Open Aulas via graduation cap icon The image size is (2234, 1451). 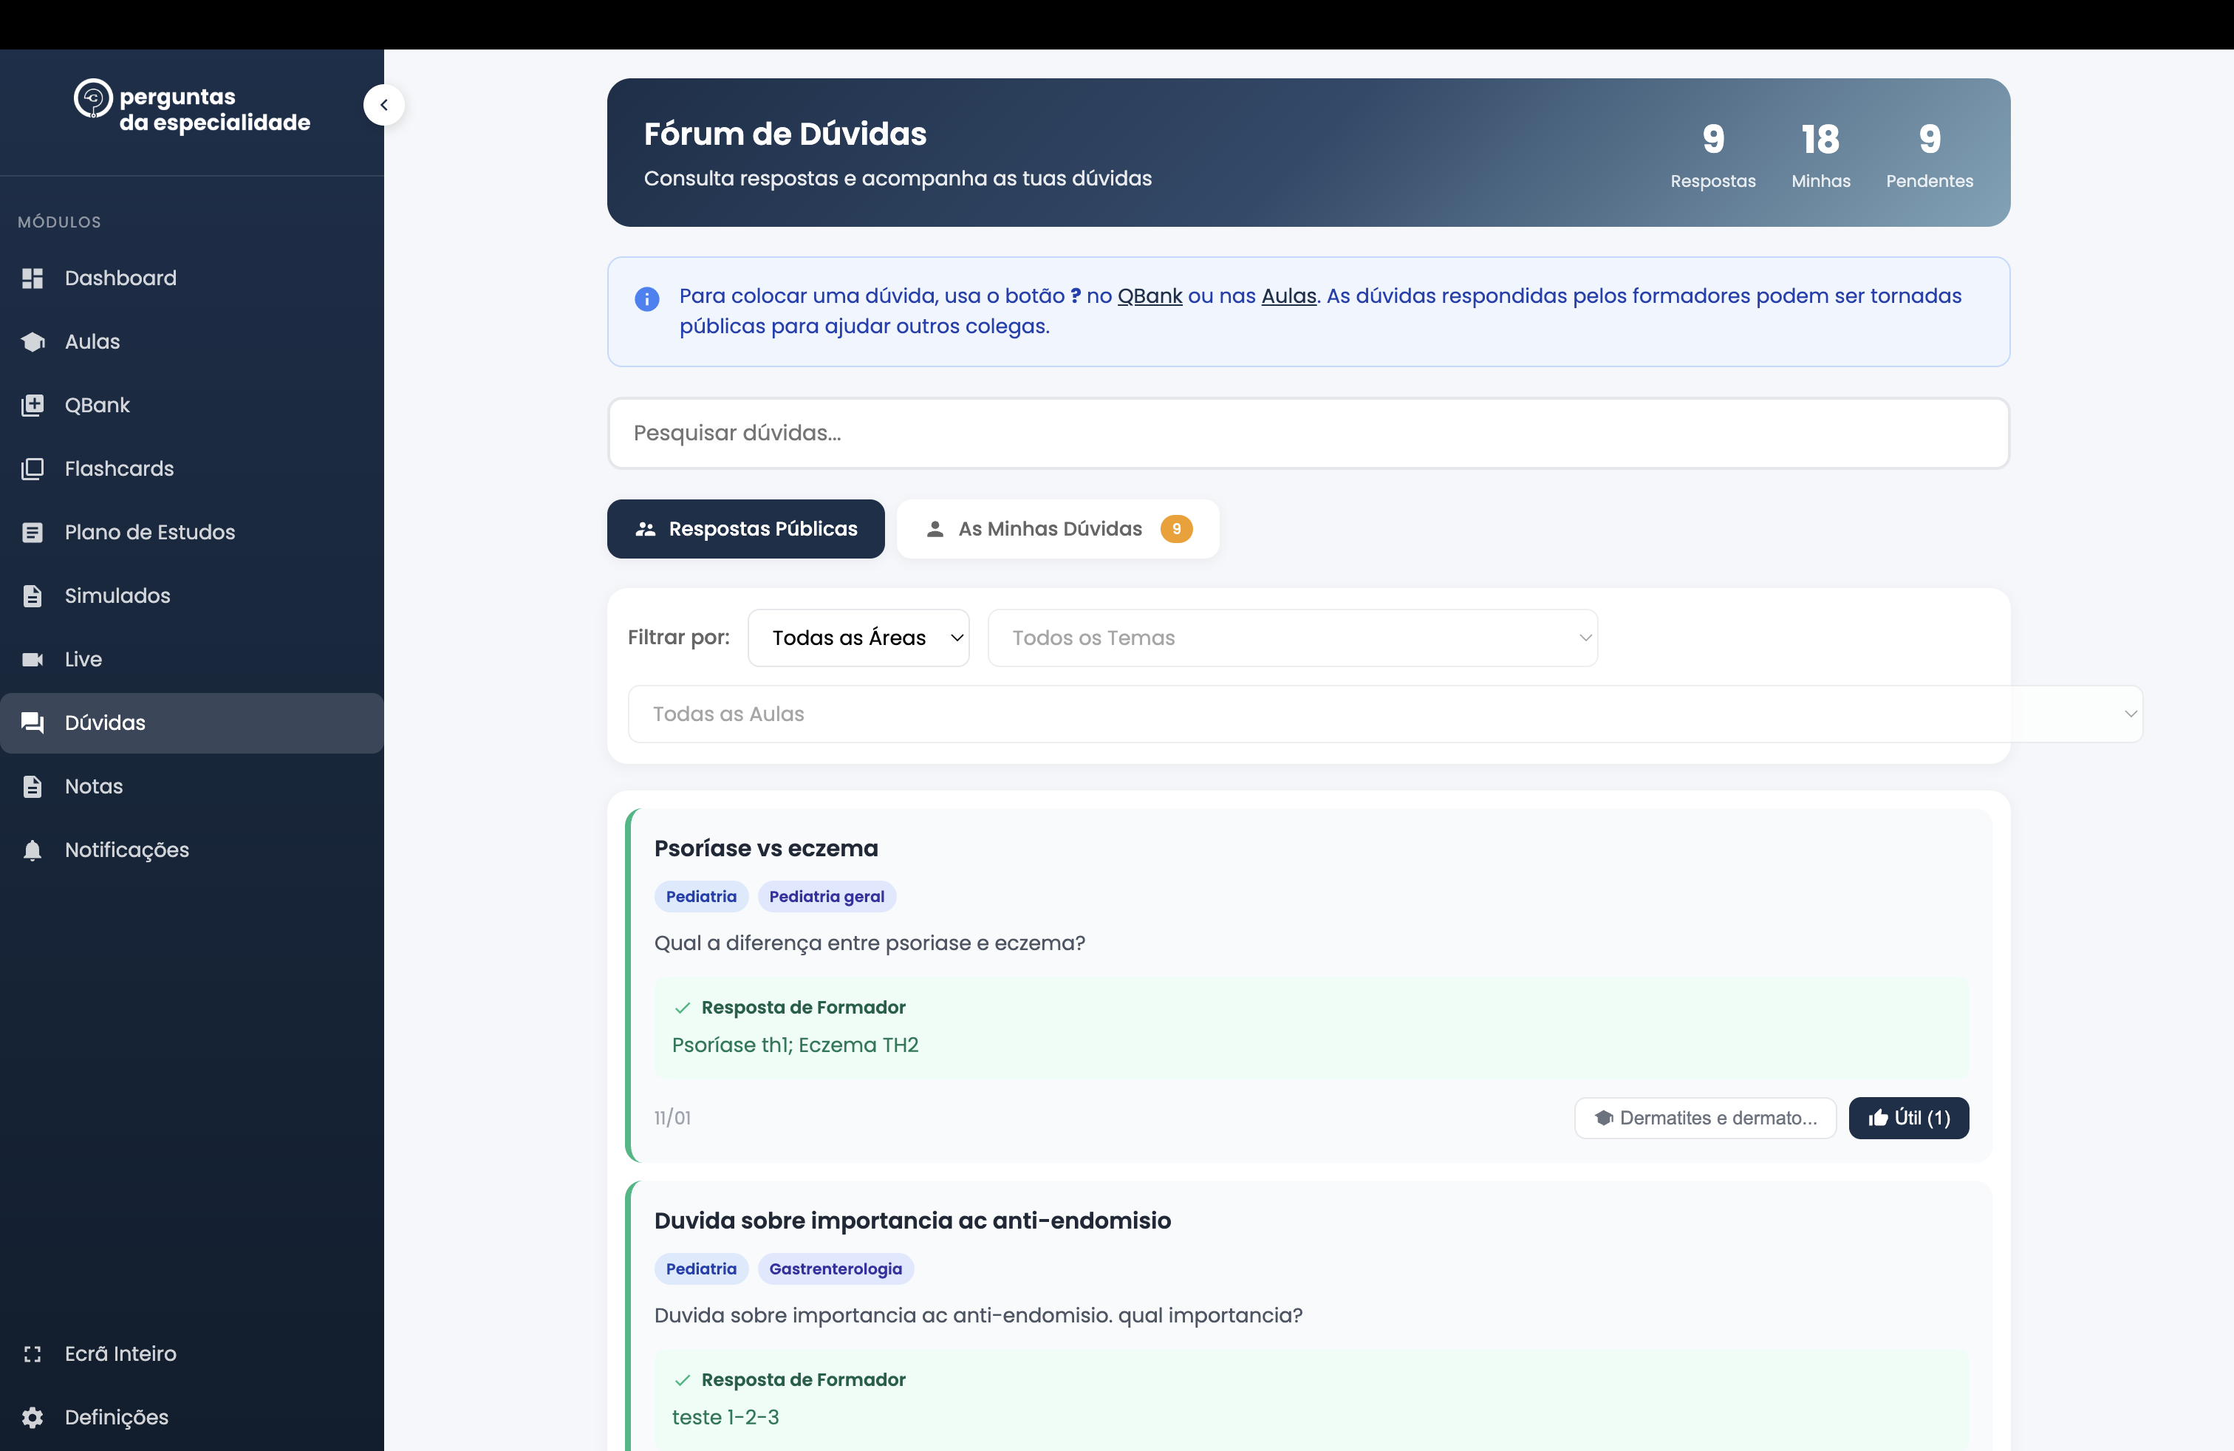click(x=33, y=341)
